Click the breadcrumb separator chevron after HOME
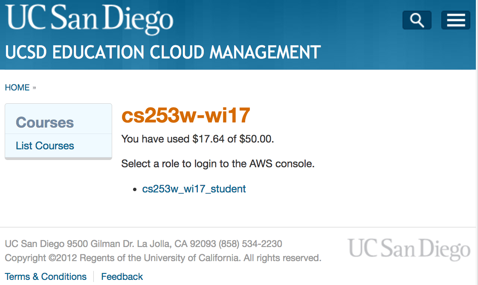478x285 pixels. coord(35,87)
